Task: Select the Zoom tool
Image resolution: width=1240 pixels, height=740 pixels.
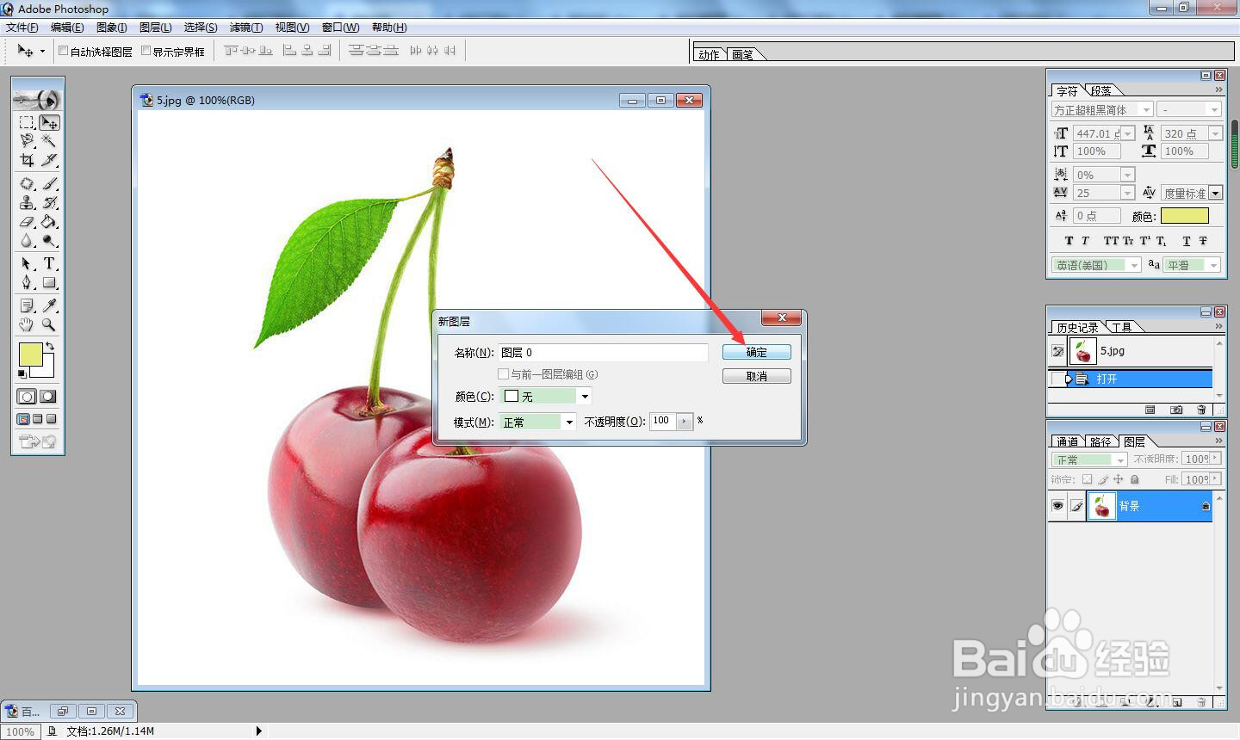Action: click(49, 324)
